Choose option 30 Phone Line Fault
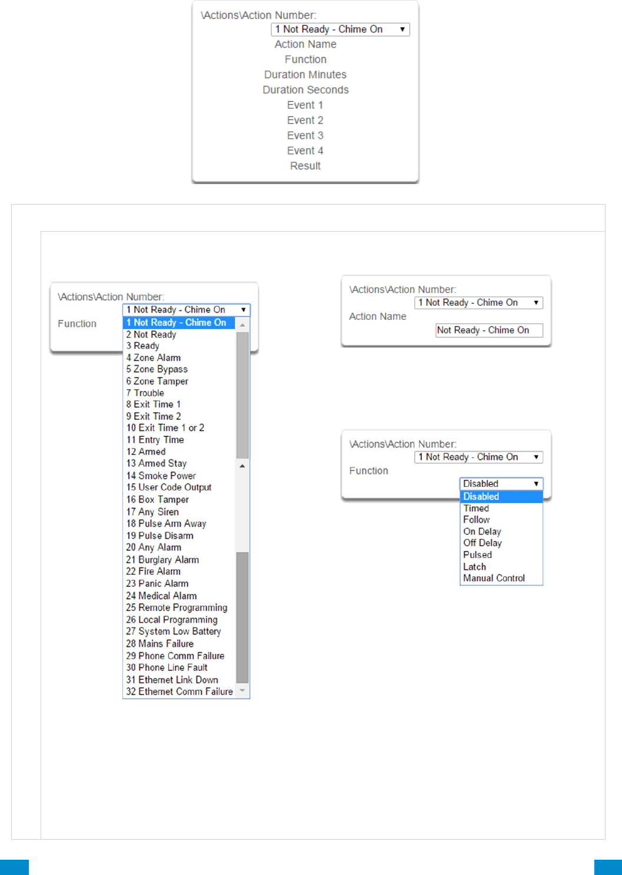 point(179,667)
